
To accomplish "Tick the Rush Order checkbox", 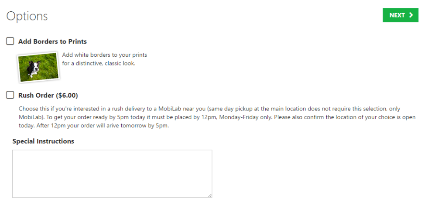I will pos(10,95).
